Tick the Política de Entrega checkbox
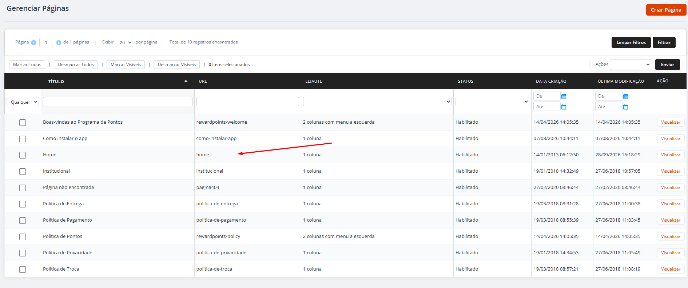The image size is (688, 288). [x=23, y=204]
